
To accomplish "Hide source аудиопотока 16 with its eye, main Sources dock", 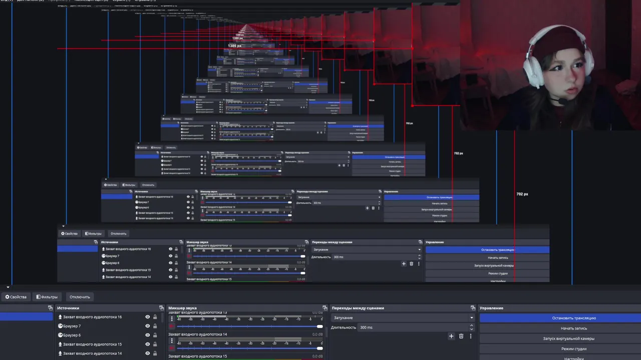I will pyautogui.click(x=148, y=317).
